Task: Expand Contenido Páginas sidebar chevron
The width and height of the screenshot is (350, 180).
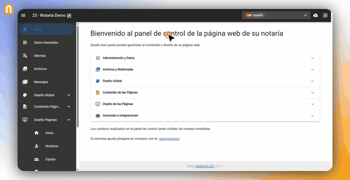Action: [69, 106]
